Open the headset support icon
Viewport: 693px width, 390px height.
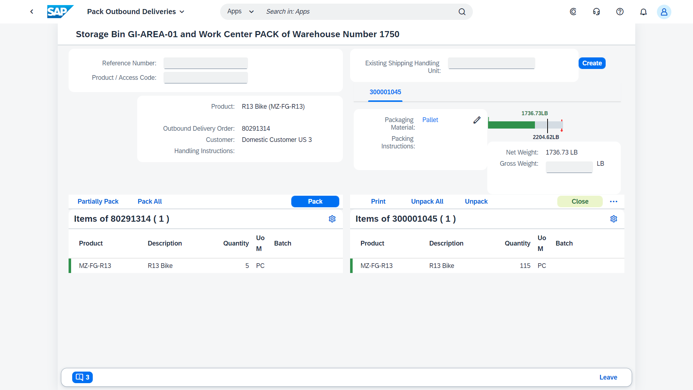[x=596, y=12]
